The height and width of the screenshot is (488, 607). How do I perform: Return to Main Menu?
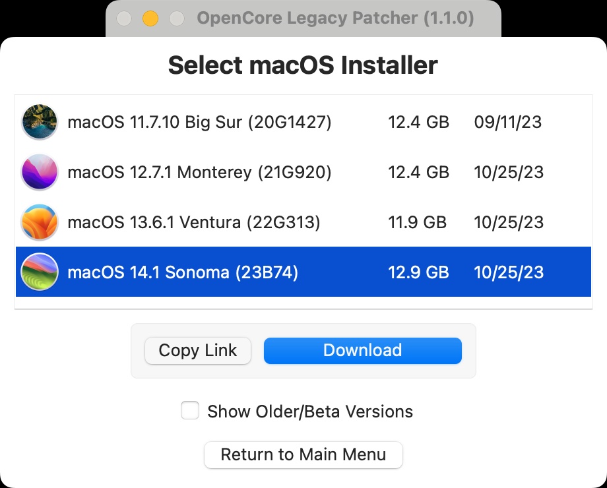(303, 455)
